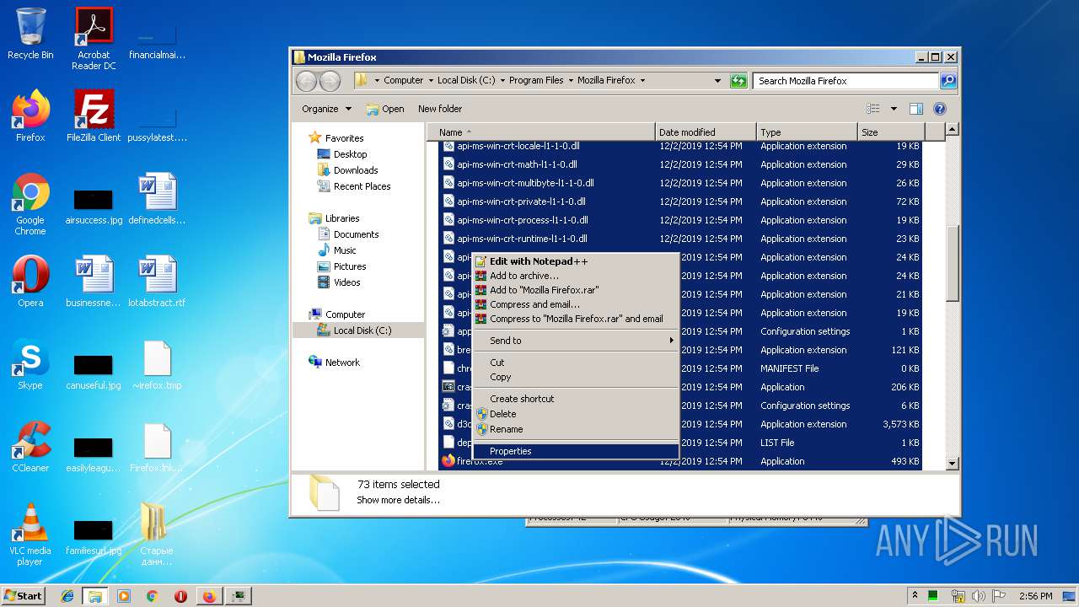Open the Firefox desktop shortcut
The image size is (1079, 607).
pos(30,116)
